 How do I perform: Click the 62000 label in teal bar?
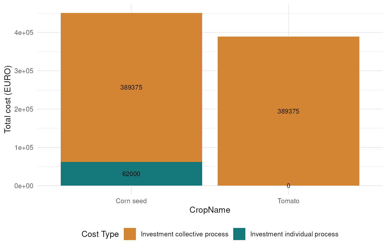[x=131, y=174]
